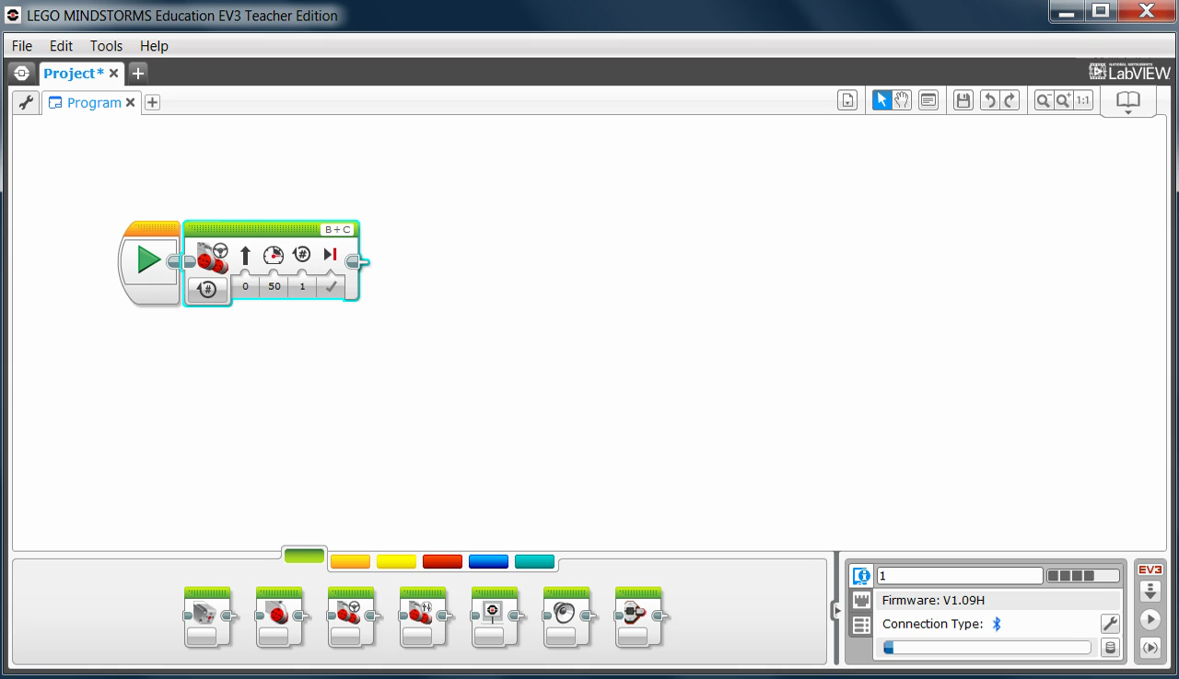1179x679 pixels.
Task: Select the Comment tool
Action: coord(928,101)
